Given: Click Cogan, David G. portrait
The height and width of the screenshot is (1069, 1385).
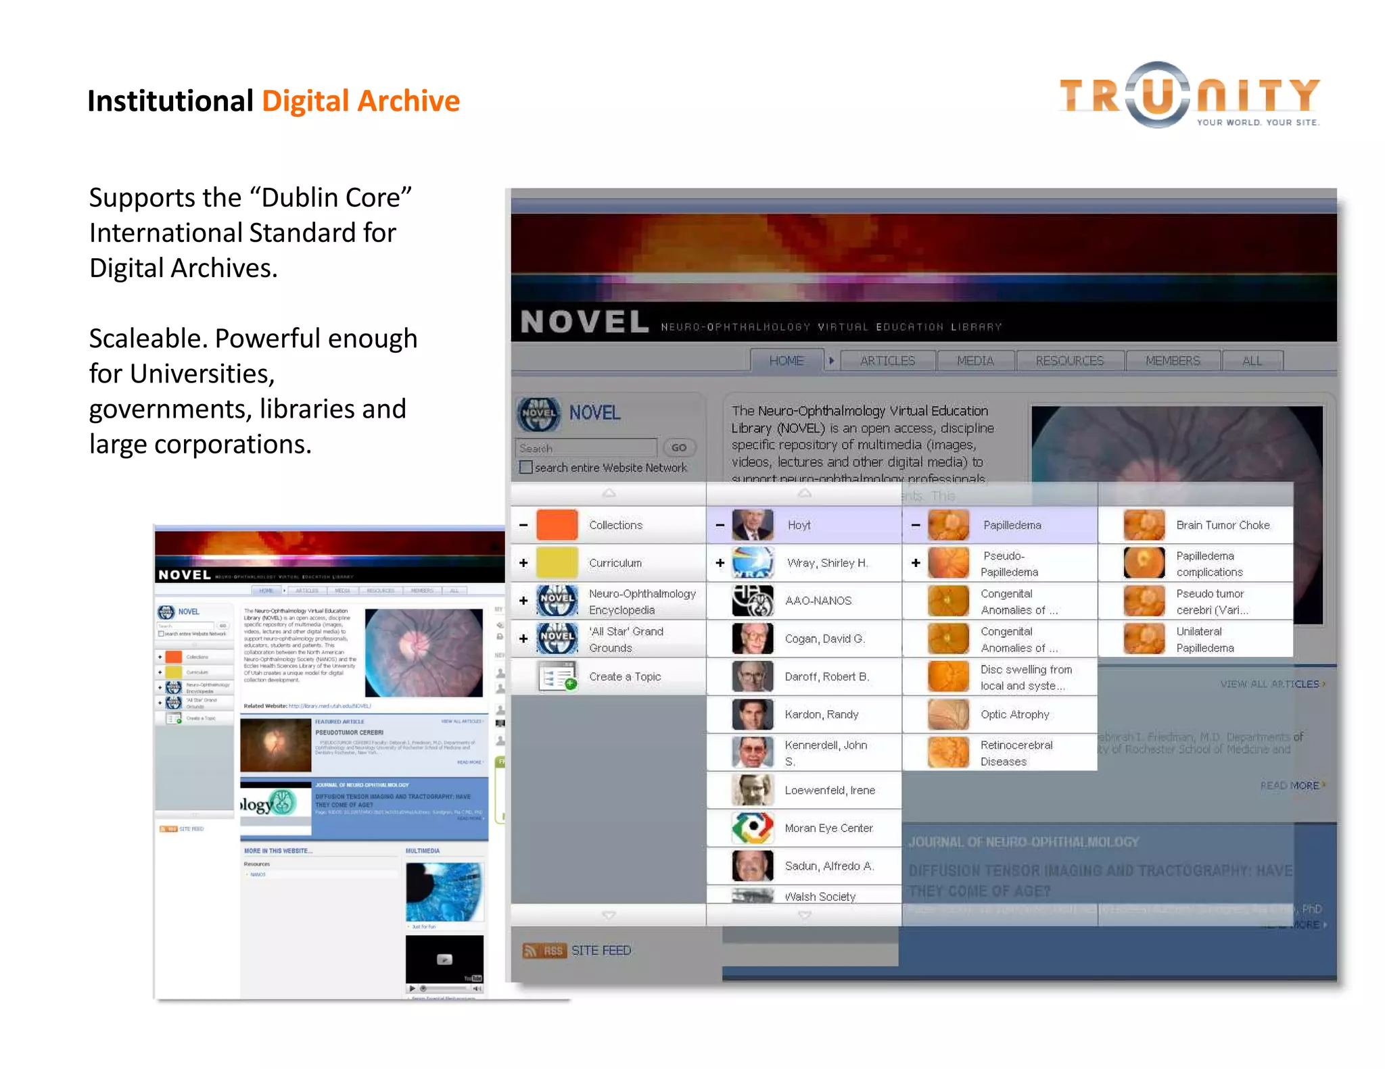Looking at the screenshot, I should point(753,639).
